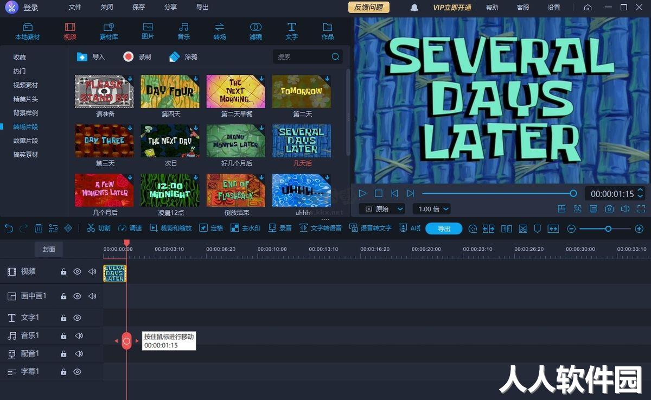Image resolution: width=651 pixels, height=400 pixels.
Task: Select 搞笑素材 category in sidebar
Action: pos(25,155)
